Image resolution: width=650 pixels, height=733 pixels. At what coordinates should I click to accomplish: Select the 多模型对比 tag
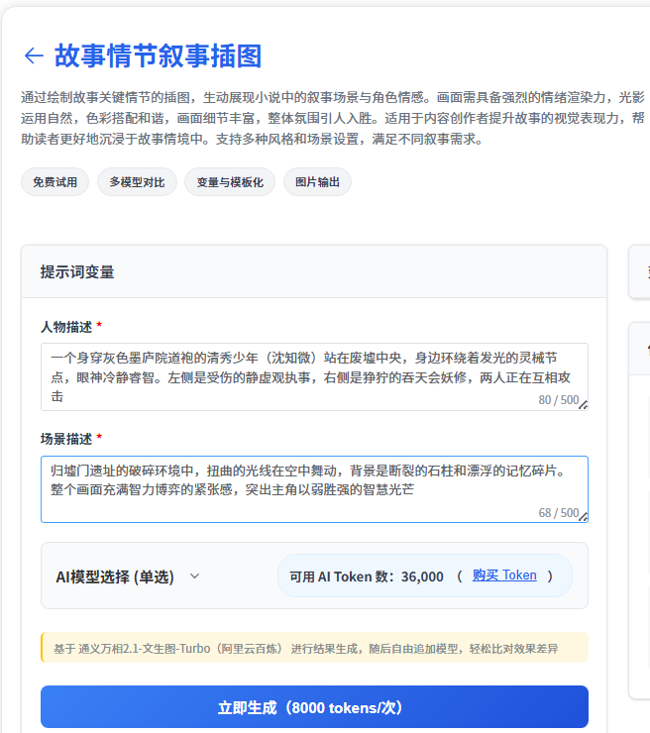(x=137, y=182)
